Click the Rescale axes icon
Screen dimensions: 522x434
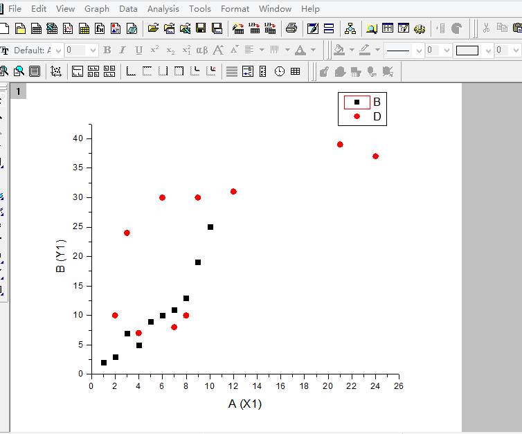(56, 71)
